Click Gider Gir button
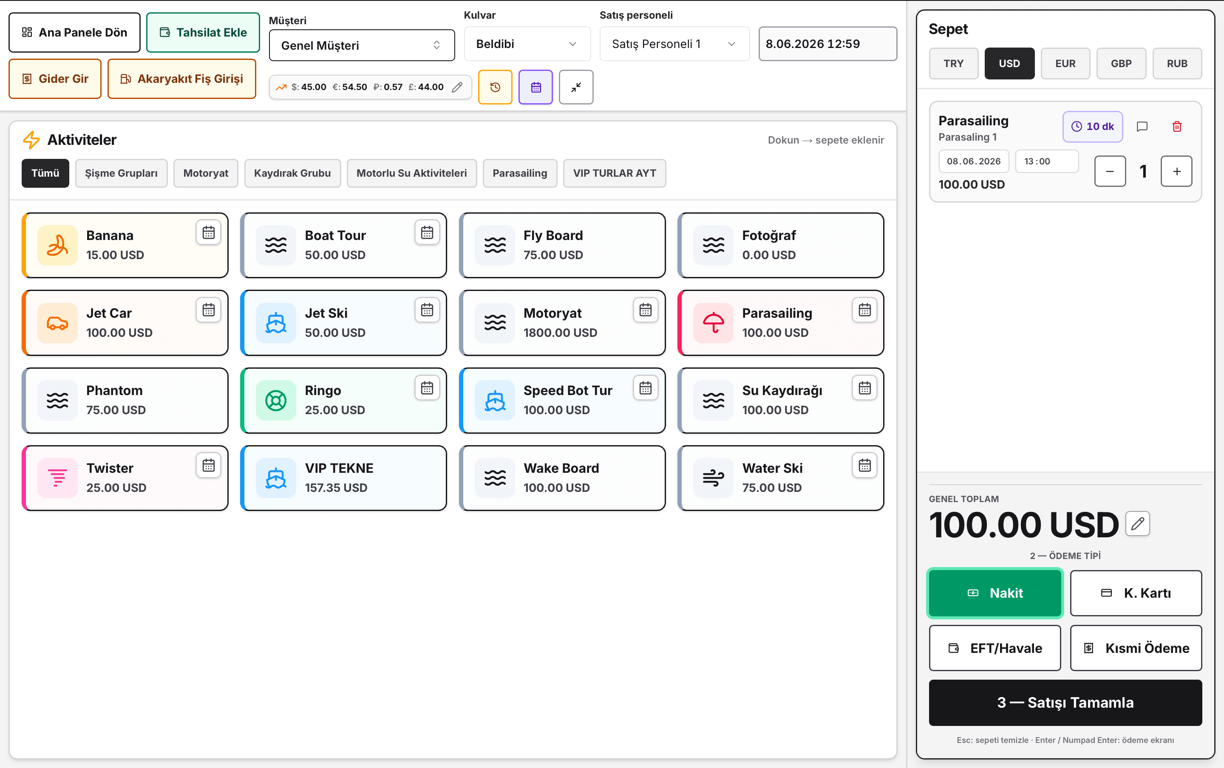The image size is (1224, 768). coord(55,79)
